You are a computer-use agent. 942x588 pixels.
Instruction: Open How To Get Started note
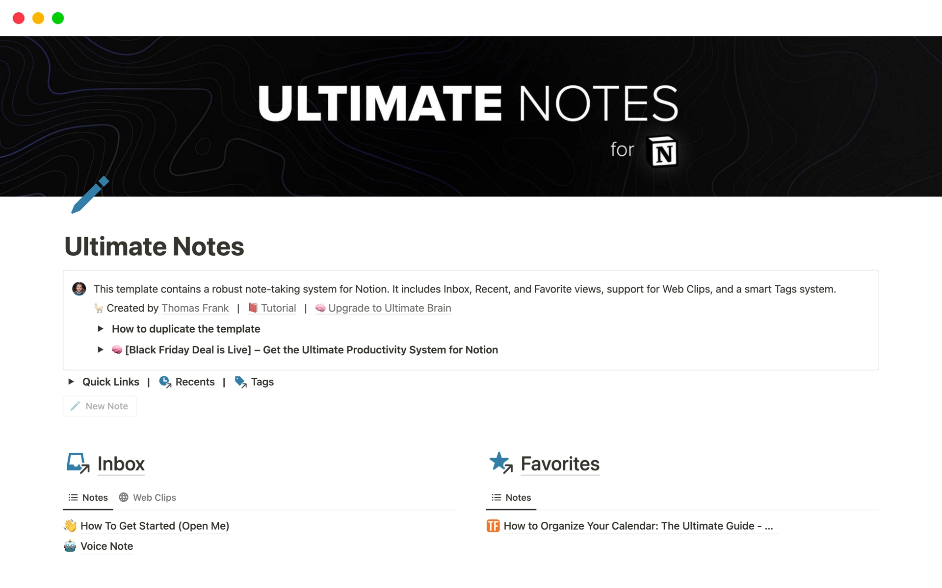(154, 524)
